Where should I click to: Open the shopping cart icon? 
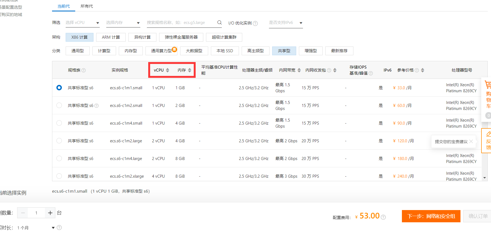[488, 85]
